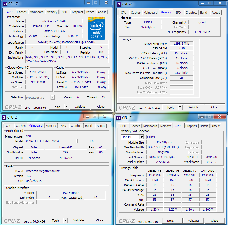Switch to the Caches tab in the CPU window

coord(22,12)
